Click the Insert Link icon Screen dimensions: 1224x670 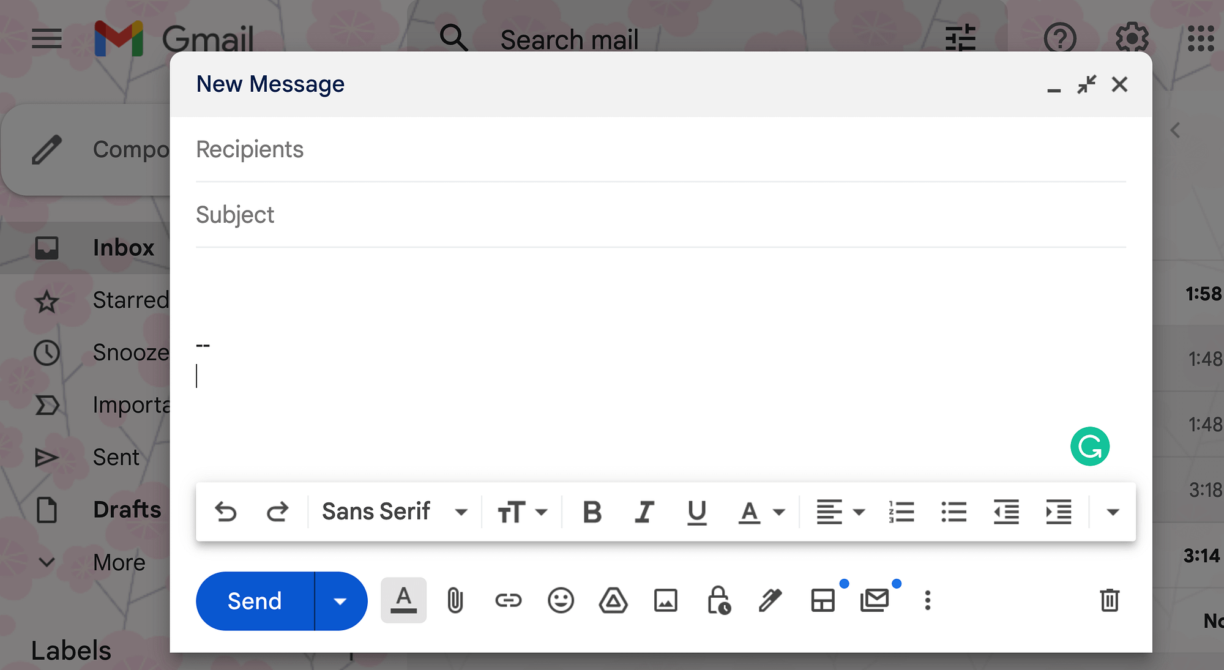pyautogui.click(x=508, y=600)
